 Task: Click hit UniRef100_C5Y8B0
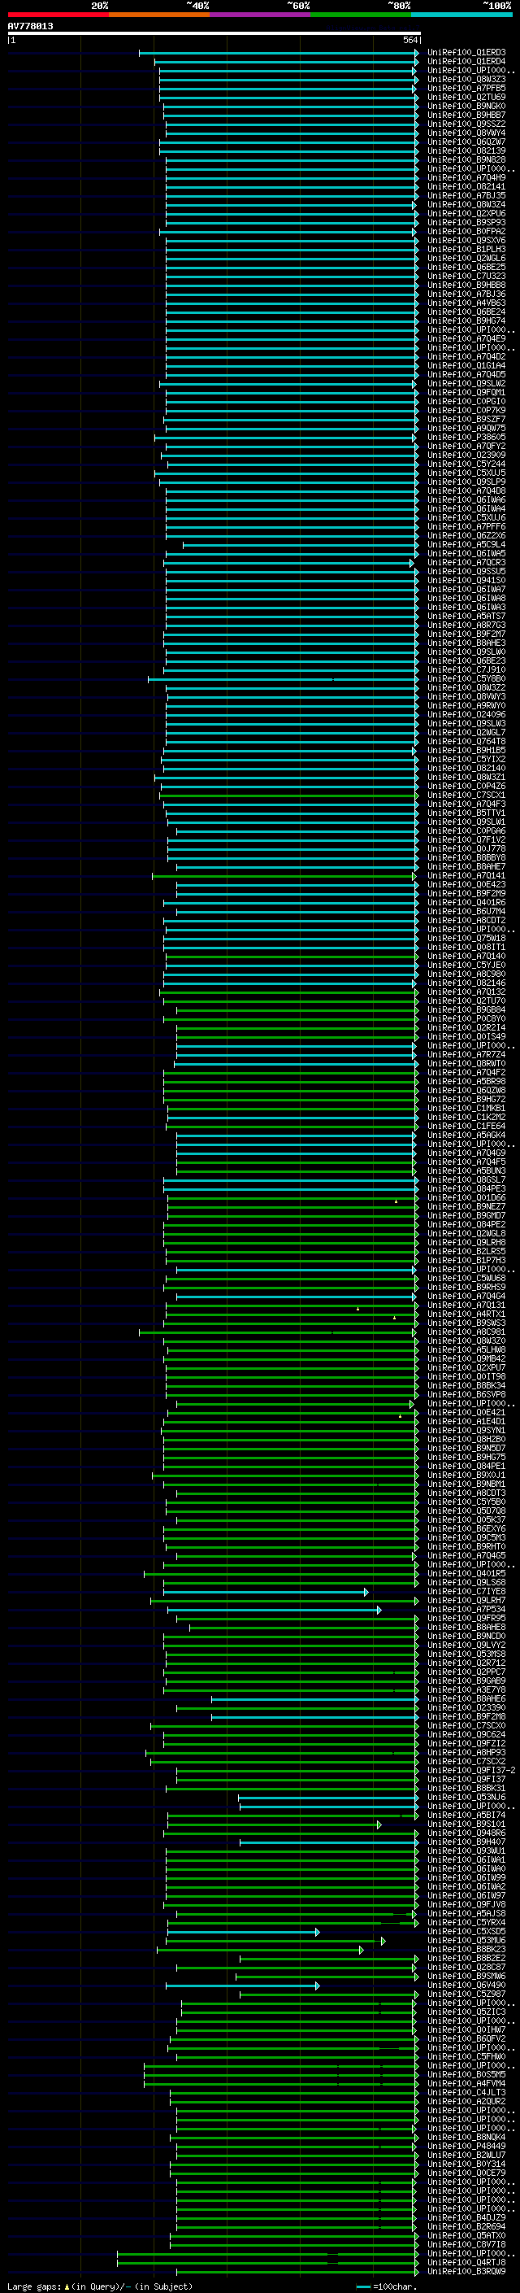(466, 679)
